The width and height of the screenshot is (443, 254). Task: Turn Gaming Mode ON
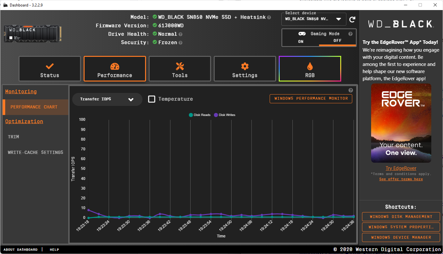301,41
